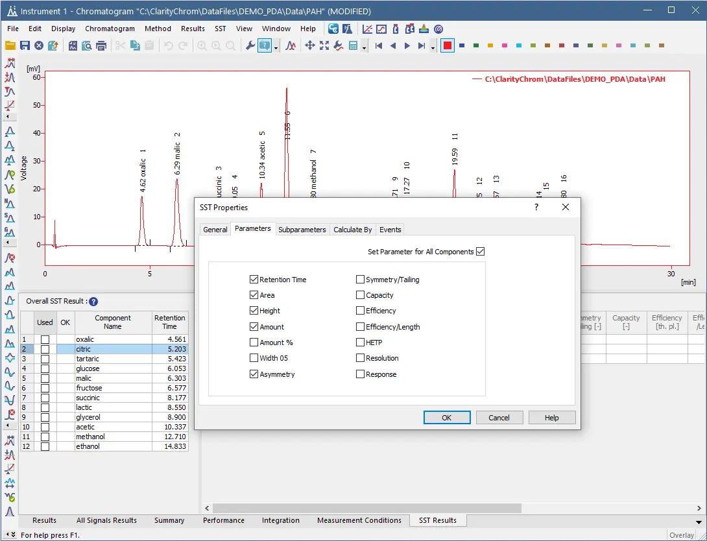Open the SST menu

pos(220,29)
